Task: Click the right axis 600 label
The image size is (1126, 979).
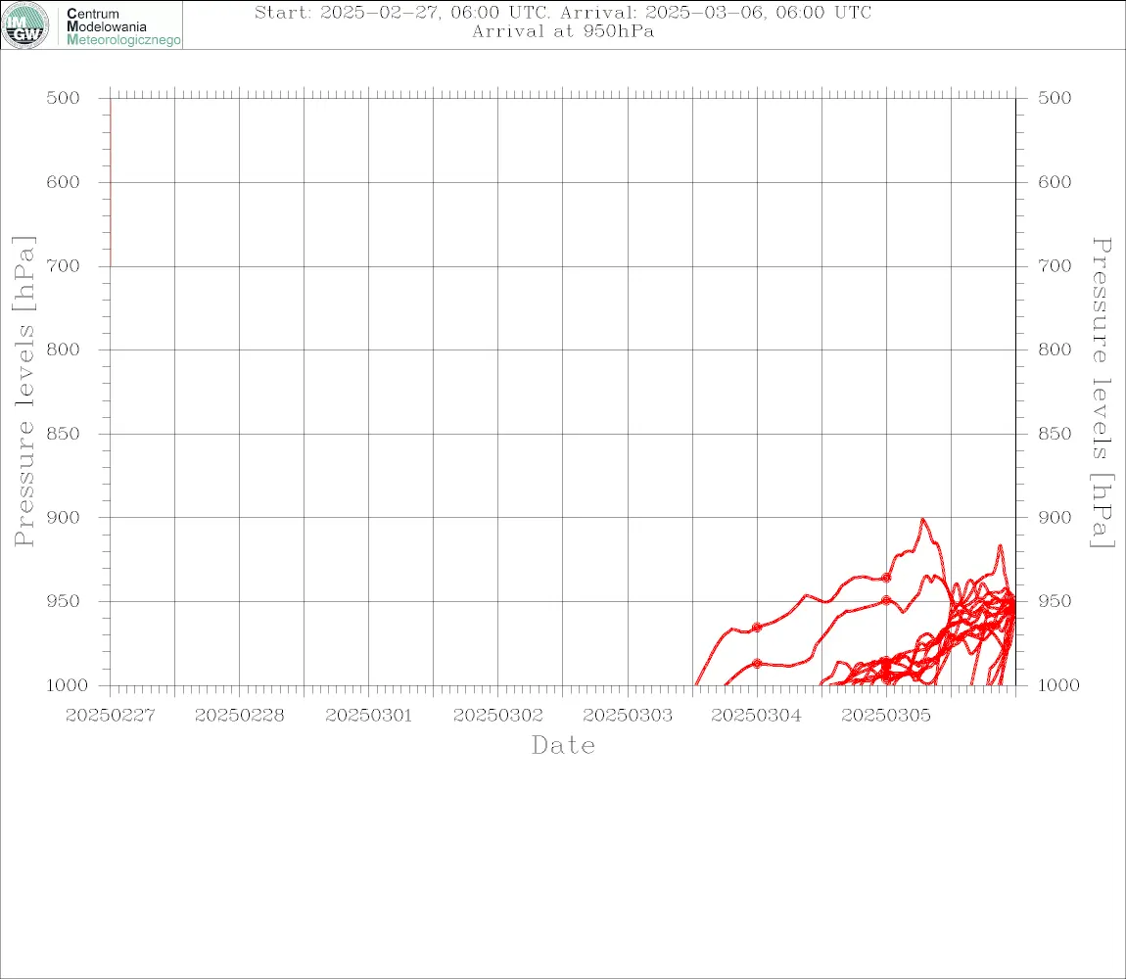Action: coord(1055,182)
